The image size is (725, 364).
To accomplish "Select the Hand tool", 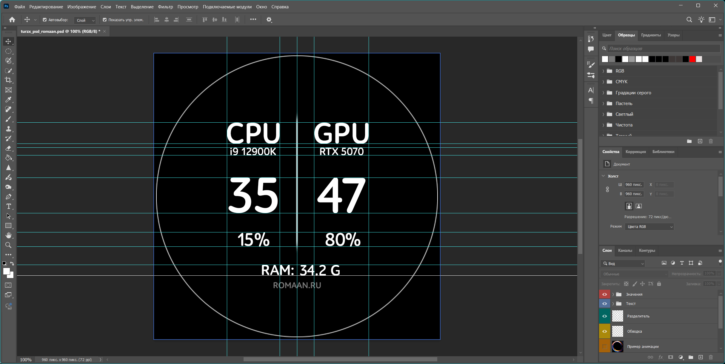I will [x=8, y=235].
